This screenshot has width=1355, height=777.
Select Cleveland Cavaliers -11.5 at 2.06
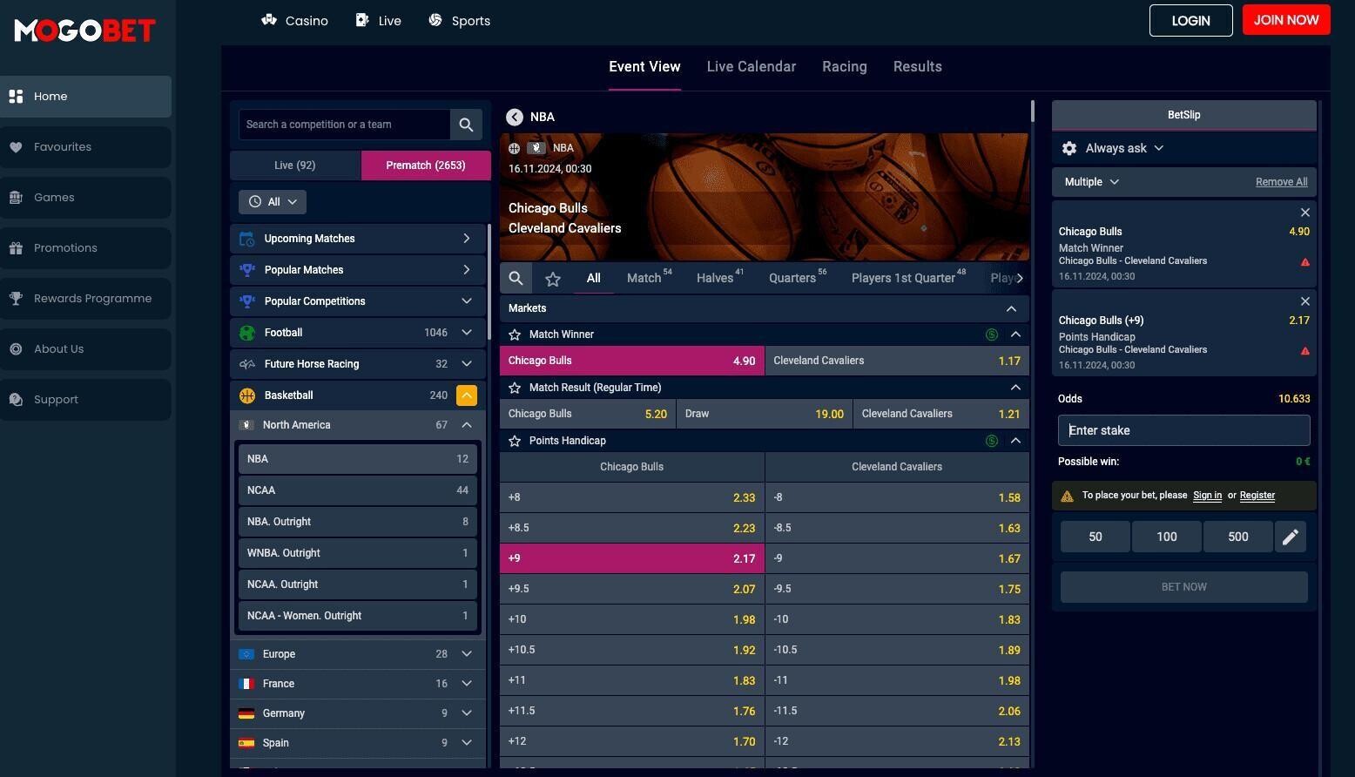(x=897, y=711)
